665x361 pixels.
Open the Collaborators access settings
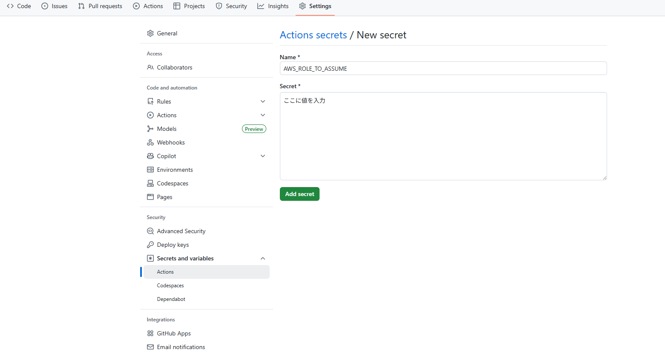[174, 67]
